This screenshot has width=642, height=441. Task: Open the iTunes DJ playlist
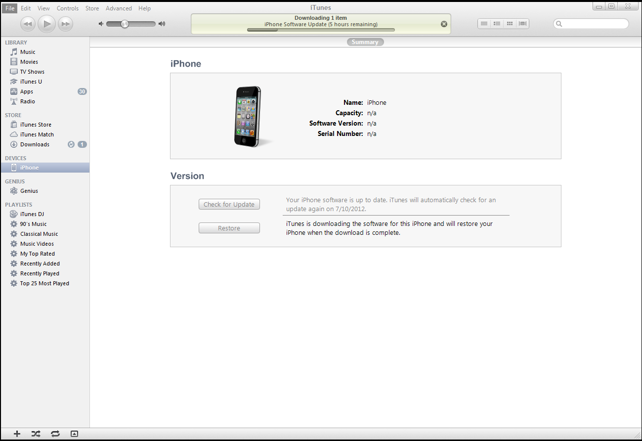pyautogui.click(x=45, y=214)
